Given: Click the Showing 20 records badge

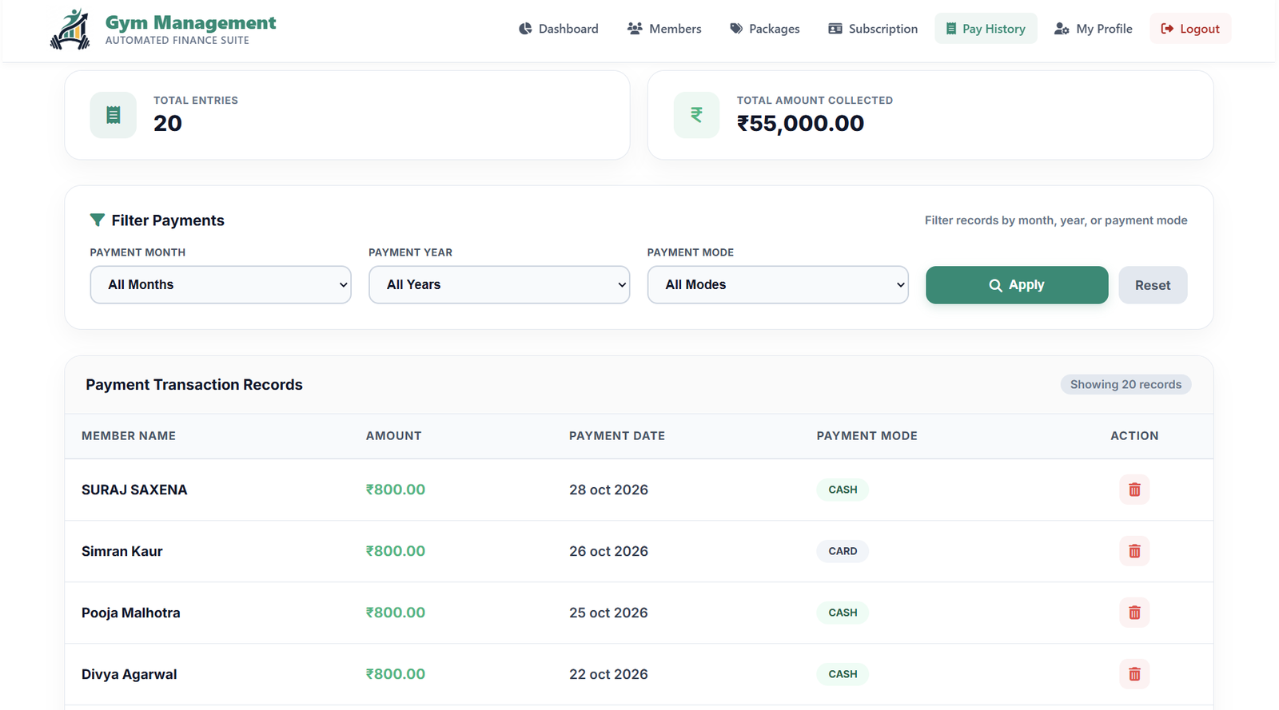Looking at the screenshot, I should 1126,385.
